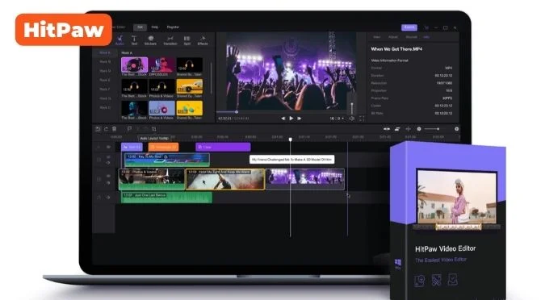Switch to the Video properties tab
Viewport: 541px width, 300px height.
pos(377,37)
